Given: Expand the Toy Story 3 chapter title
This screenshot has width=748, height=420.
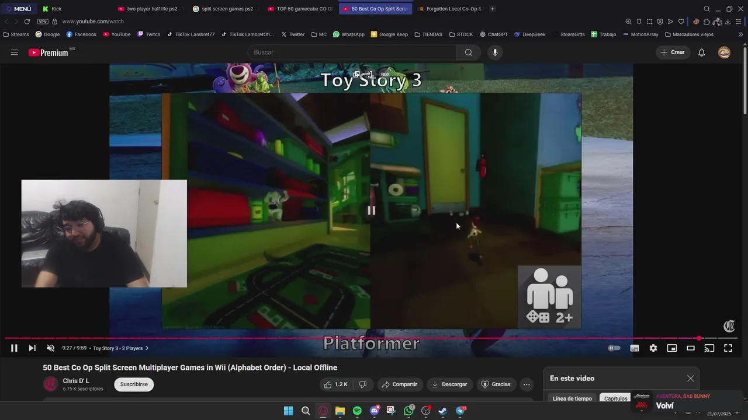Looking at the screenshot, I should pos(121,348).
